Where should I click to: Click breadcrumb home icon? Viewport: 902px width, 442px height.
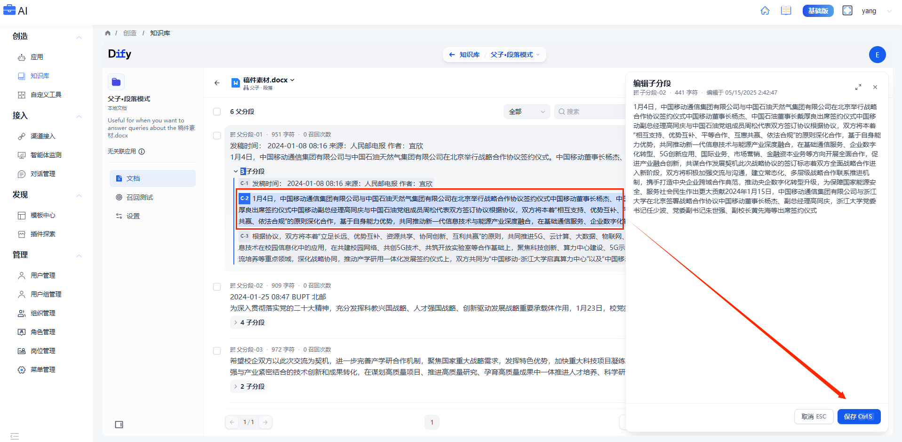pyautogui.click(x=108, y=33)
